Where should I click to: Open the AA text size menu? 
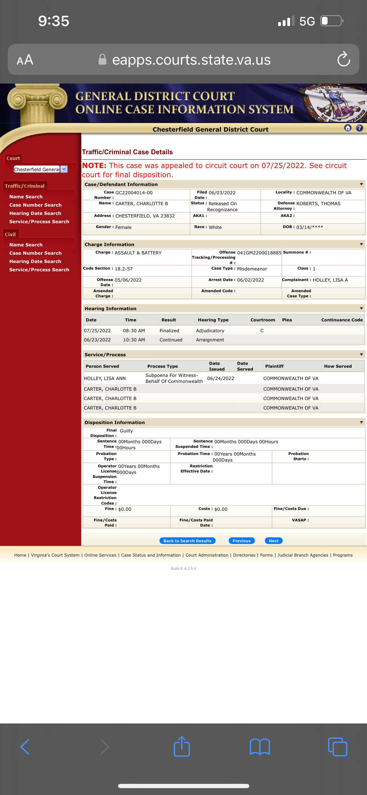click(x=25, y=60)
